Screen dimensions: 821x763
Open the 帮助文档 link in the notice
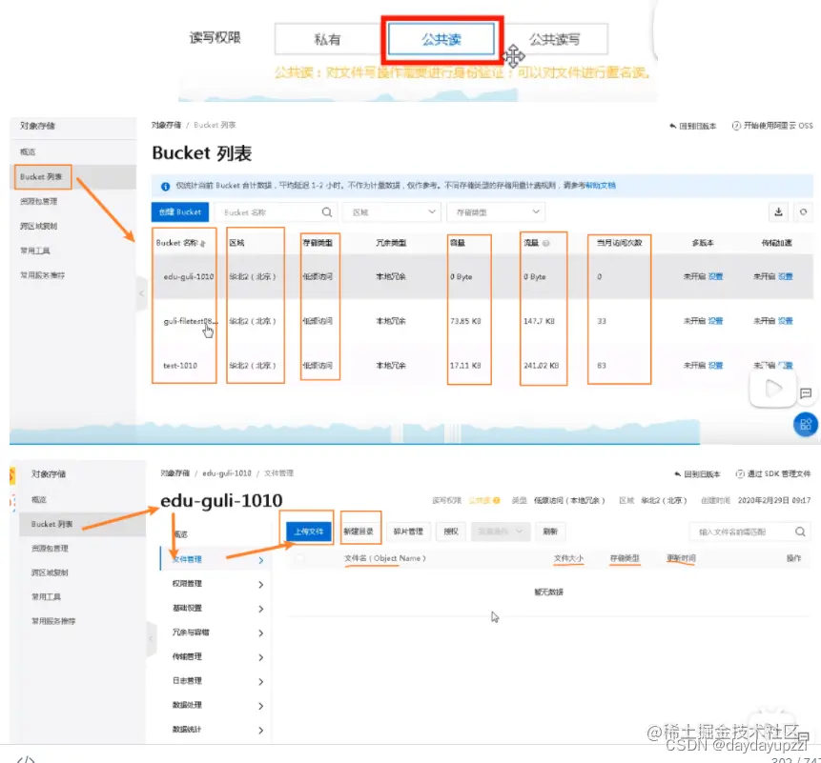tap(601, 185)
